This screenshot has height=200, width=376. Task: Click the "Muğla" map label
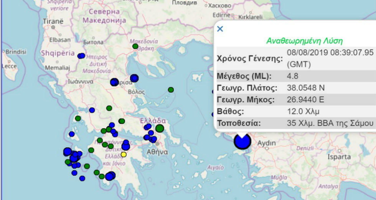(x=279, y=178)
